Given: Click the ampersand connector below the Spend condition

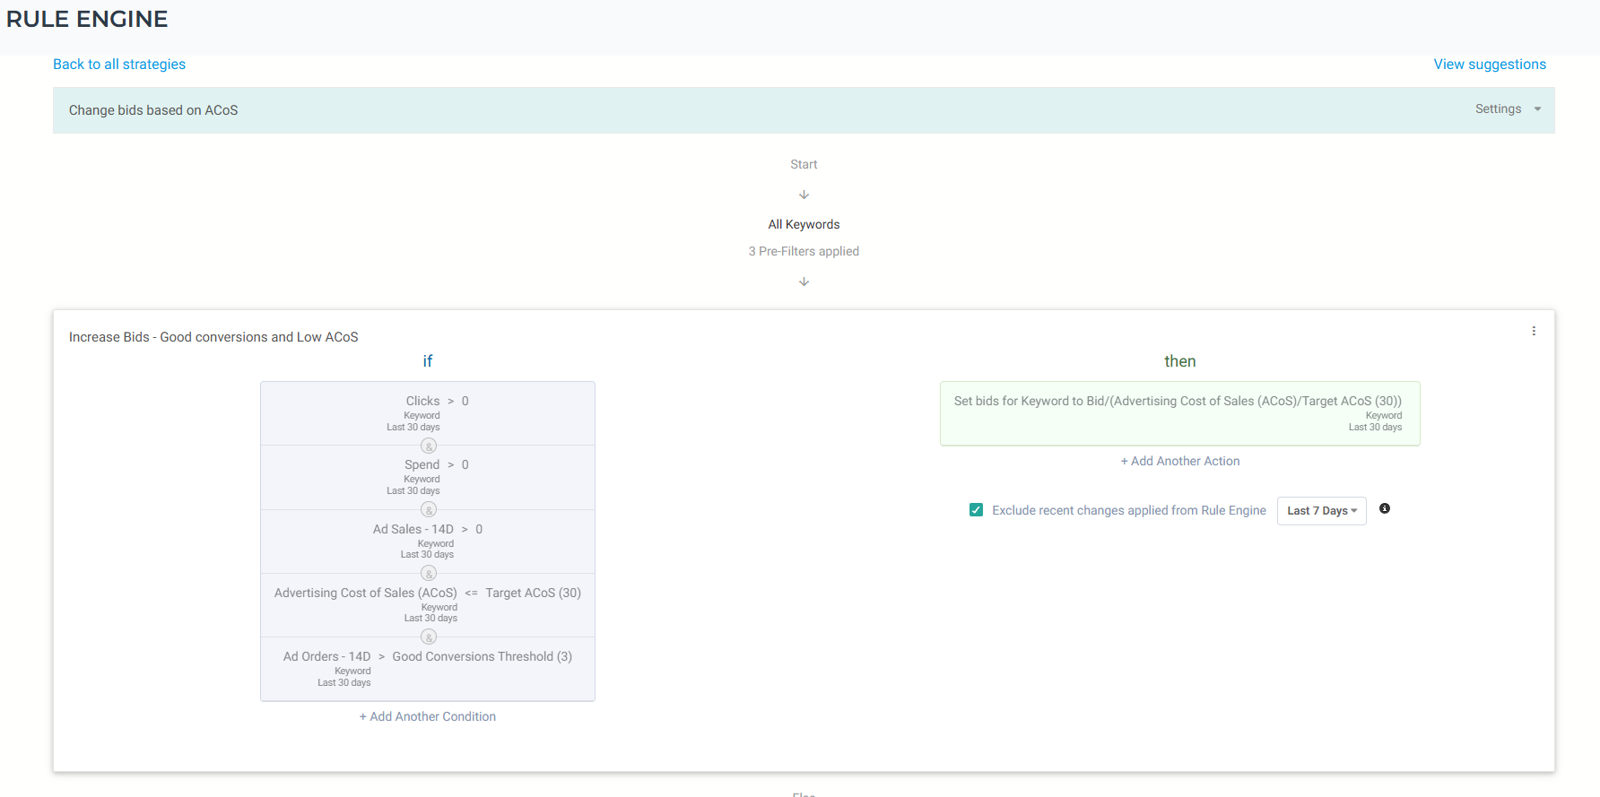Looking at the screenshot, I should pos(429,509).
